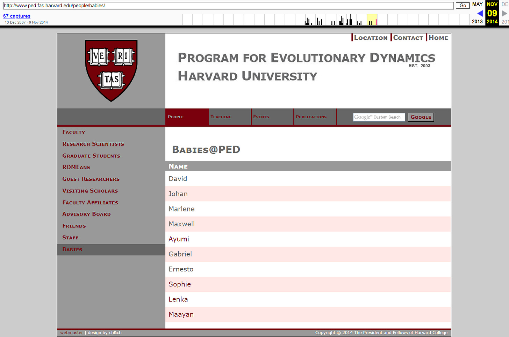Select the 2013 year in timeline

pos(477,22)
